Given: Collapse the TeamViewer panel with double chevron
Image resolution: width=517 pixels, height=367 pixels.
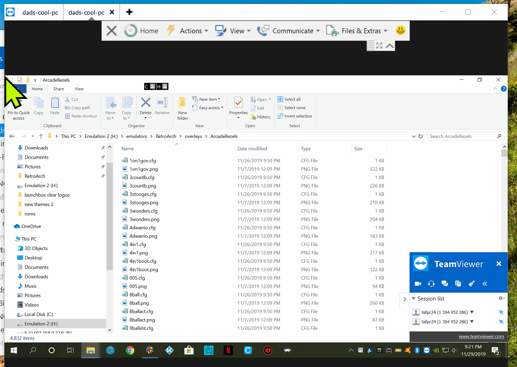Looking at the screenshot, I should [485, 284].
